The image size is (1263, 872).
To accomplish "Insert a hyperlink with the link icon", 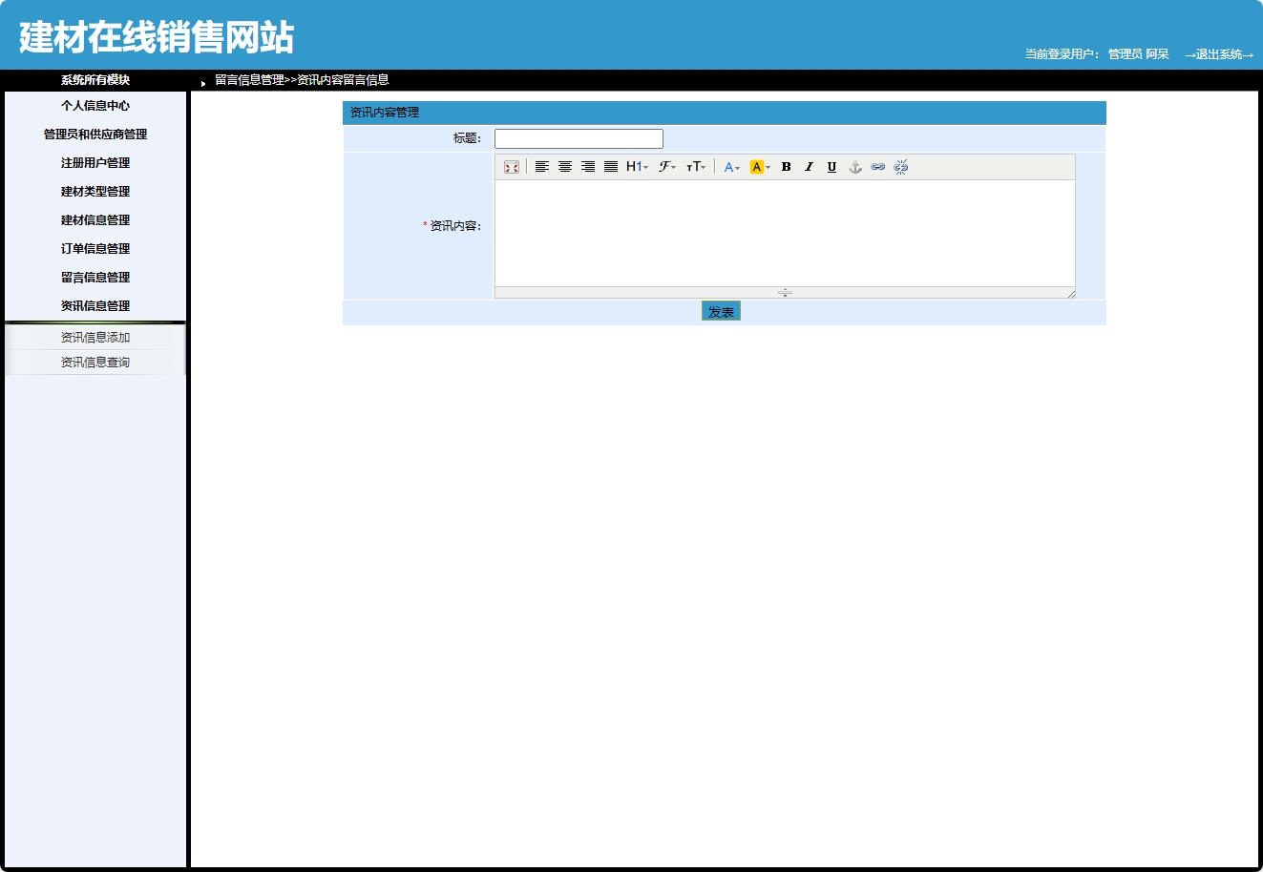I will coord(877,167).
